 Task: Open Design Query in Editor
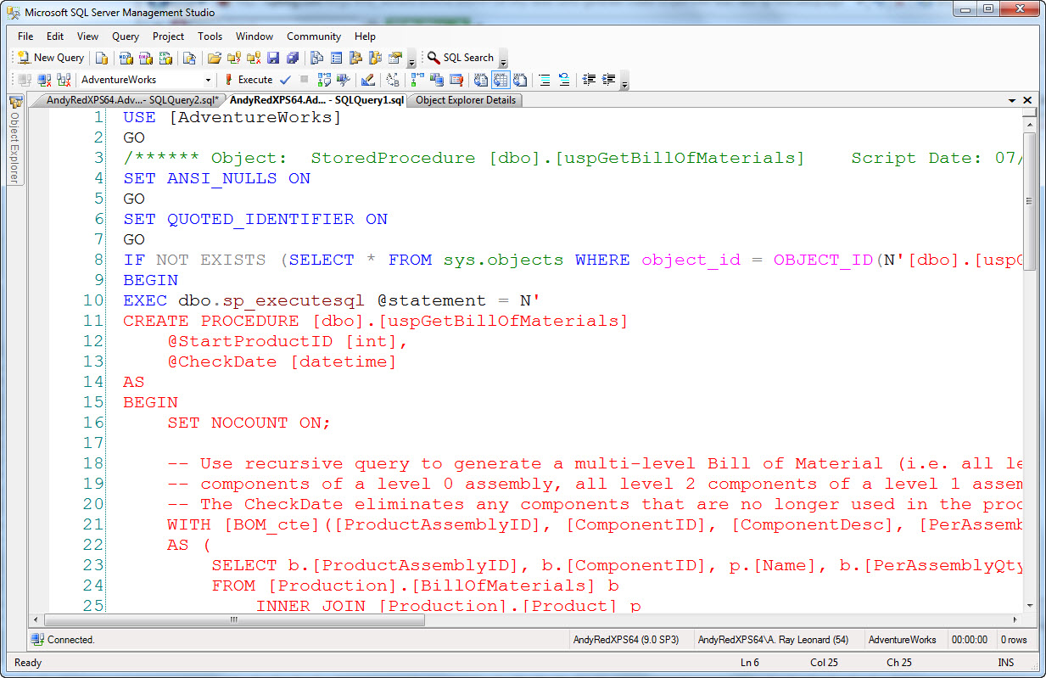point(368,80)
